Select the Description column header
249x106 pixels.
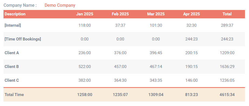coord(15,14)
